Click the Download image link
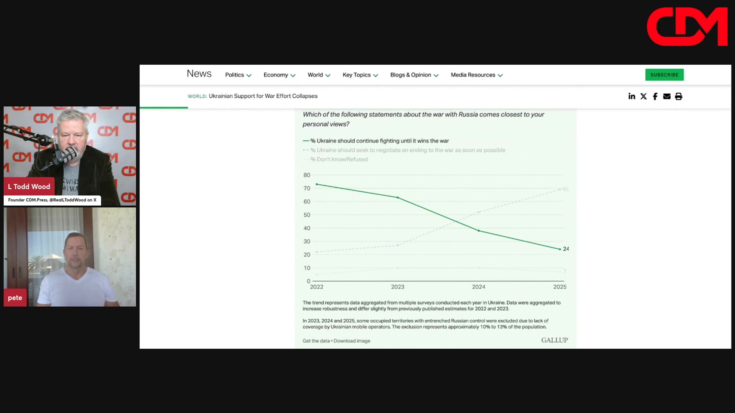Image resolution: width=735 pixels, height=413 pixels. (x=351, y=341)
